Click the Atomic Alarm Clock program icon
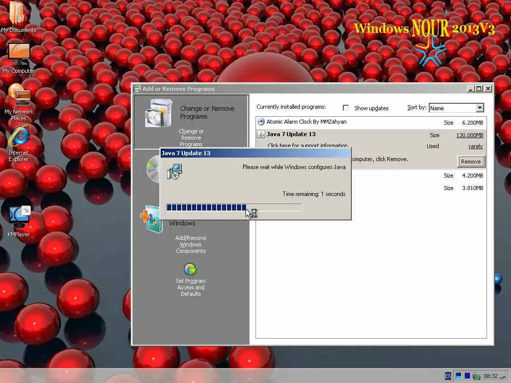The image size is (511, 383). pyautogui.click(x=260, y=122)
